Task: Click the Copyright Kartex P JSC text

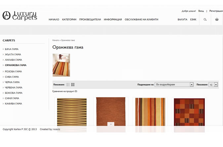Action: tap(19, 129)
